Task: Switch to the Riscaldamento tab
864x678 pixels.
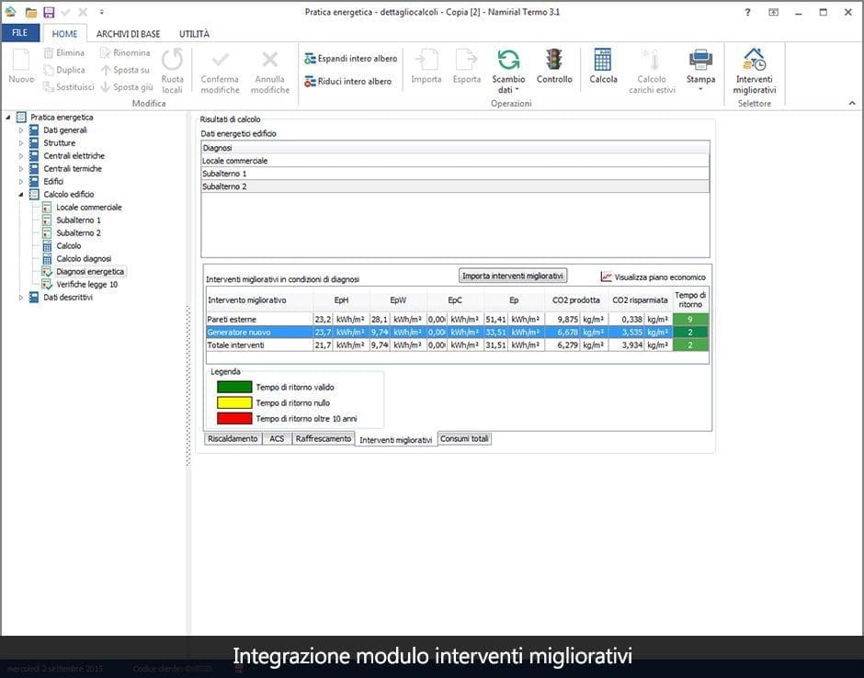Action: (233, 439)
